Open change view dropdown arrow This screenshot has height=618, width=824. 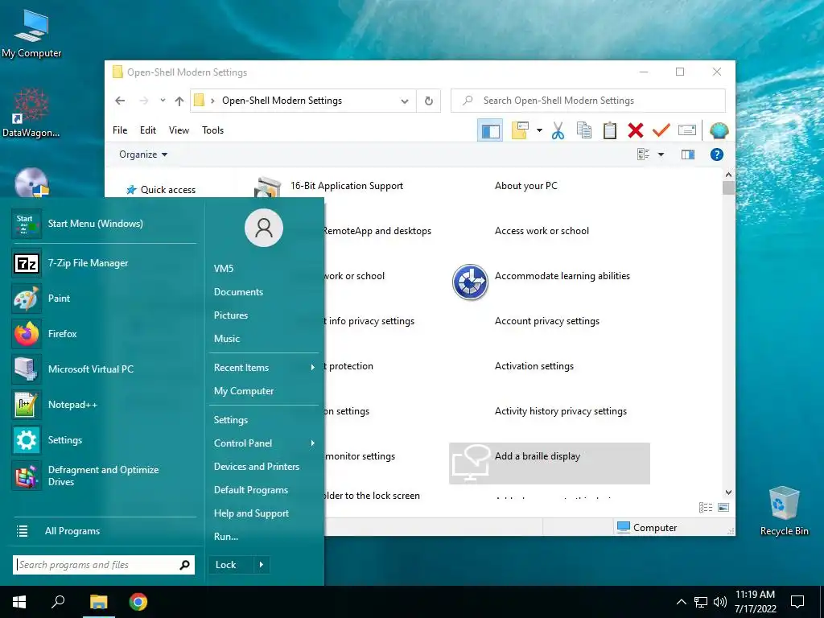(x=661, y=154)
